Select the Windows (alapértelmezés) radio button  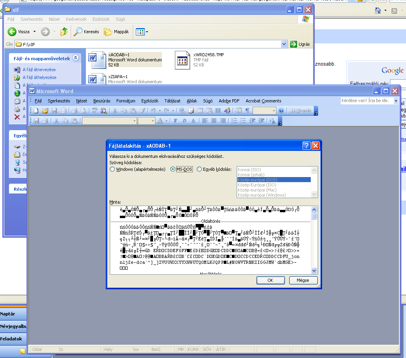[x=112, y=169]
